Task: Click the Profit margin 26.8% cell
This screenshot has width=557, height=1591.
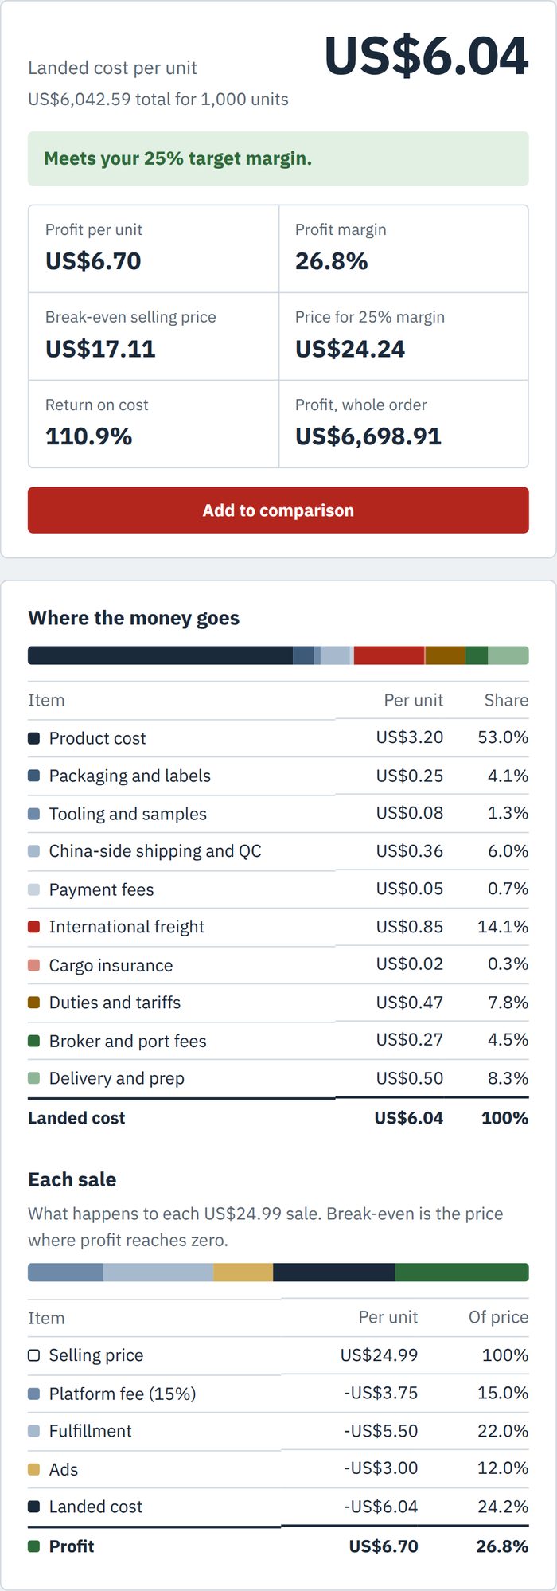Action: click(403, 248)
